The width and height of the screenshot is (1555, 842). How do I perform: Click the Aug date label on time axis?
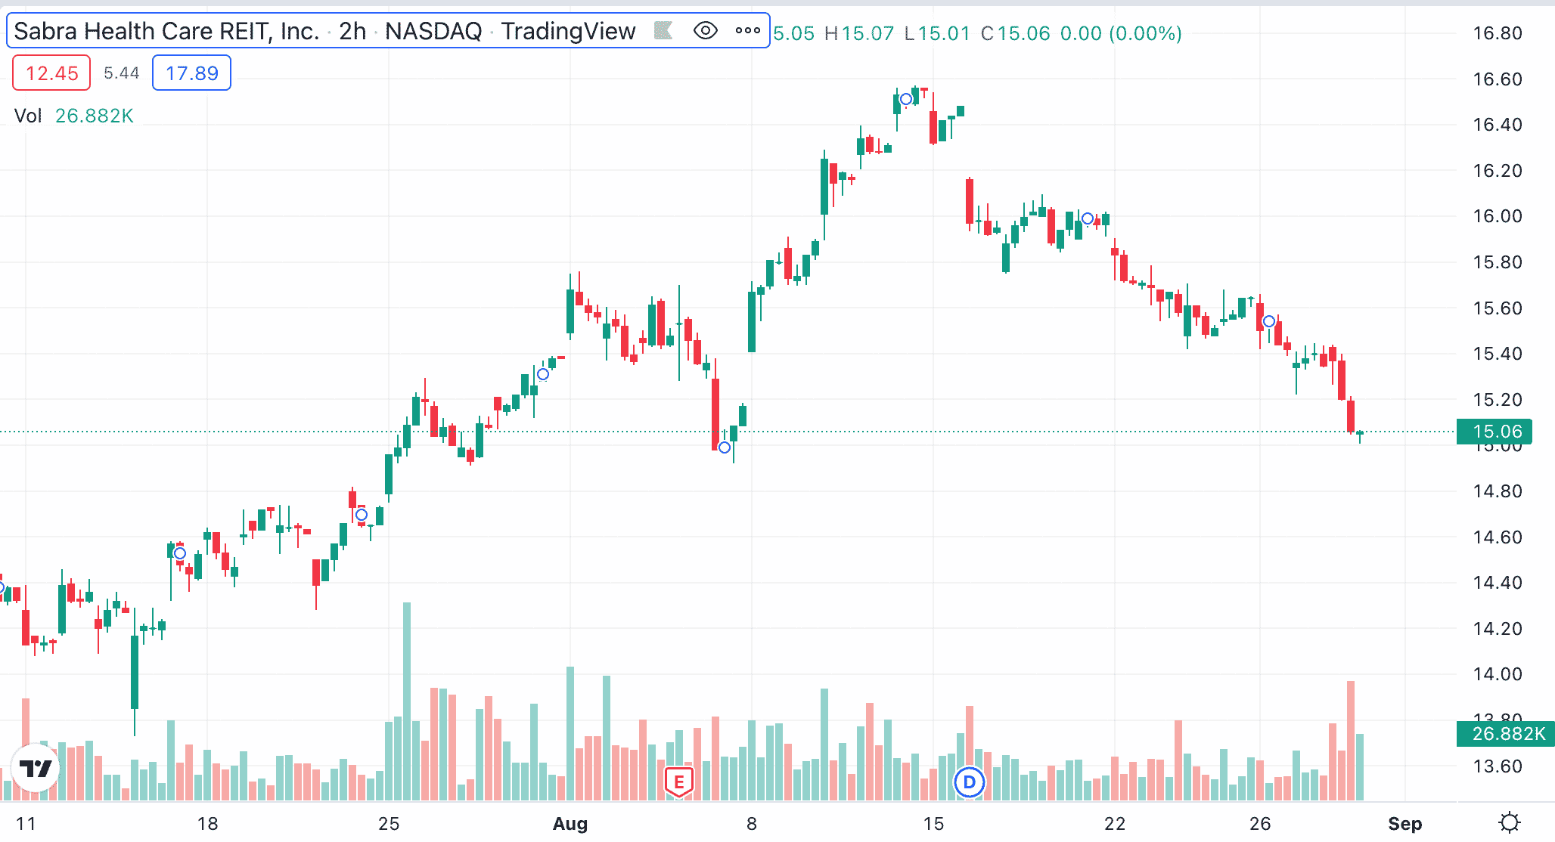pos(570,824)
